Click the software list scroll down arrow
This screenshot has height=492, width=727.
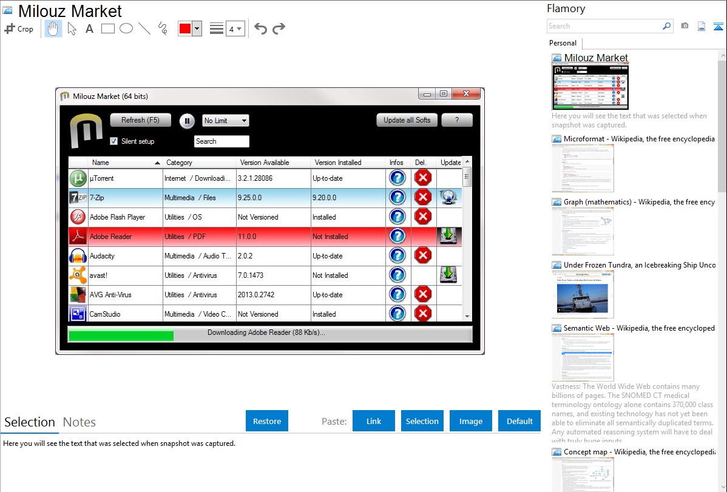click(467, 316)
